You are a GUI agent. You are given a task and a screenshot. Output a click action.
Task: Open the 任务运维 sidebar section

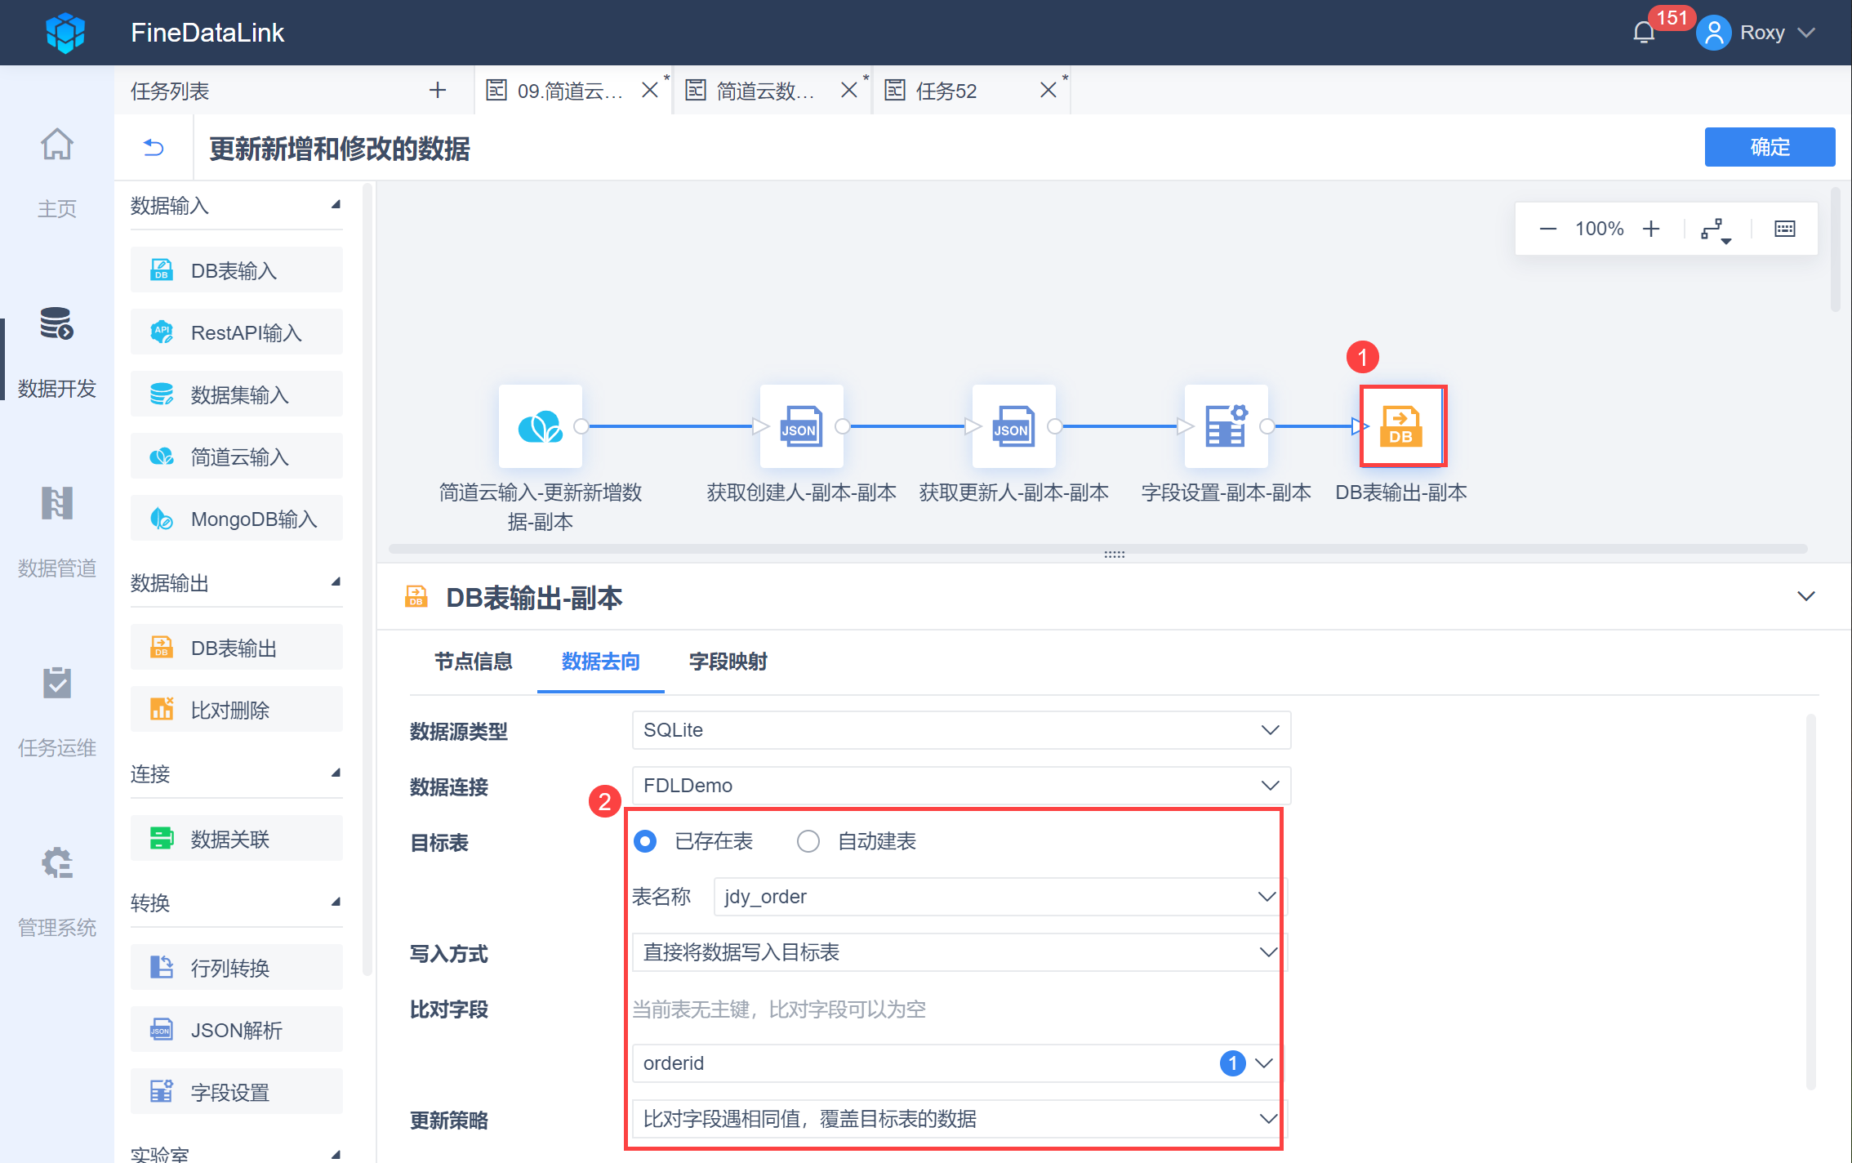[x=57, y=712]
